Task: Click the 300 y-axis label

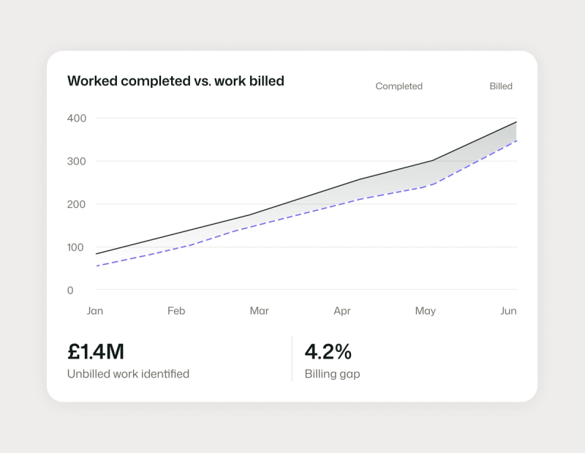Action: tap(77, 161)
